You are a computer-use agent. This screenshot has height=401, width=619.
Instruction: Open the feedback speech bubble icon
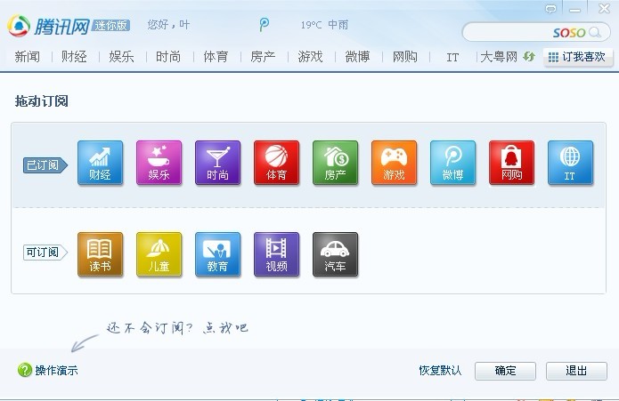point(550,8)
